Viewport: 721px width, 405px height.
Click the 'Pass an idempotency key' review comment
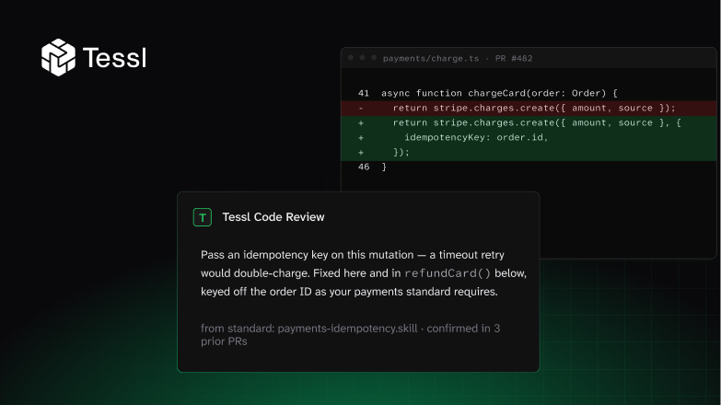(x=363, y=273)
